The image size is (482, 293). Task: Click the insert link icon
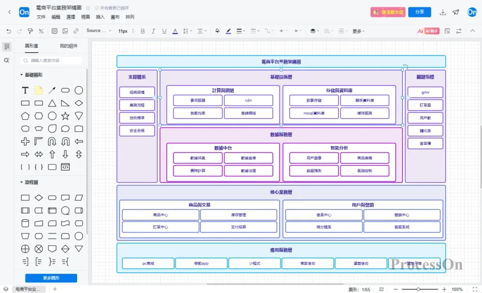[x=76, y=31]
